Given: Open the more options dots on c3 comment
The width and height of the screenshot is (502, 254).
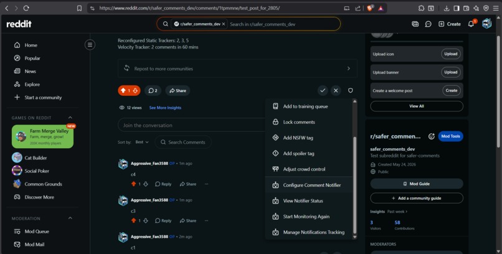Looking at the screenshot, I should [x=207, y=221].
